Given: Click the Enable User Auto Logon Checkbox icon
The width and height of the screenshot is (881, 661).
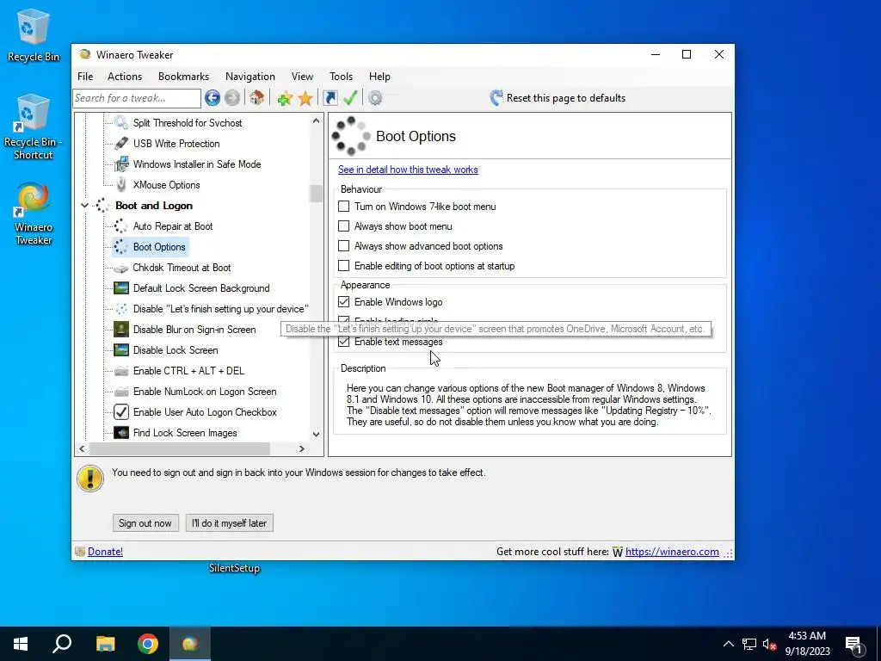Looking at the screenshot, I should (x=121, y=412).
